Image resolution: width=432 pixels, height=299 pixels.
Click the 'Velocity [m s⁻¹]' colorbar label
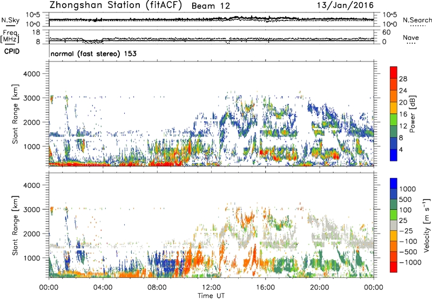click(x=426, y=225)
